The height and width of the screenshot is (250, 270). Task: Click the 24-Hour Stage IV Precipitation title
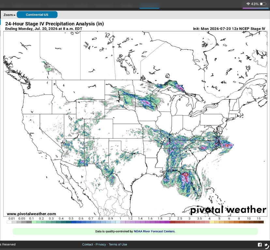(x=54, y=24)
